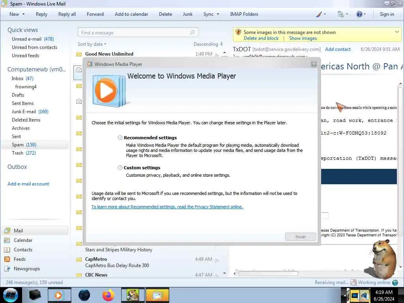Select the Recommended settings radio button
The width and height of the screenshot is (404, 303).
tap(120, 138)
